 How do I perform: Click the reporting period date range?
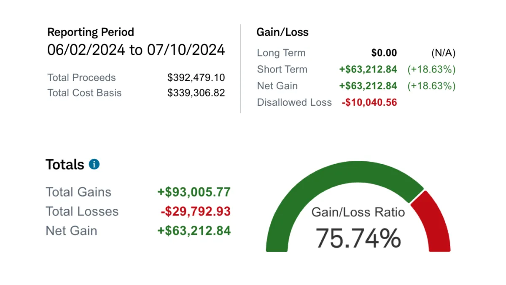[x=136, y=50]
